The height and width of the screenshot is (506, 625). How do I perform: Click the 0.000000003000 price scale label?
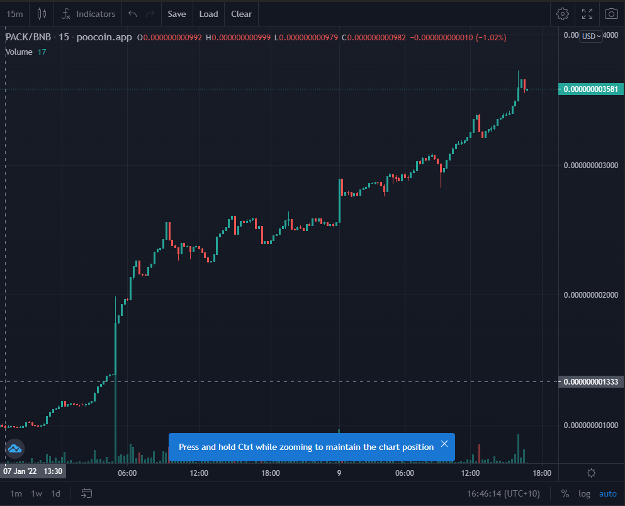591,165
